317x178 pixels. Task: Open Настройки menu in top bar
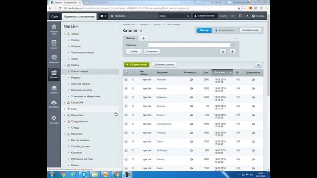pyautogui.click(x=118, y=16)
